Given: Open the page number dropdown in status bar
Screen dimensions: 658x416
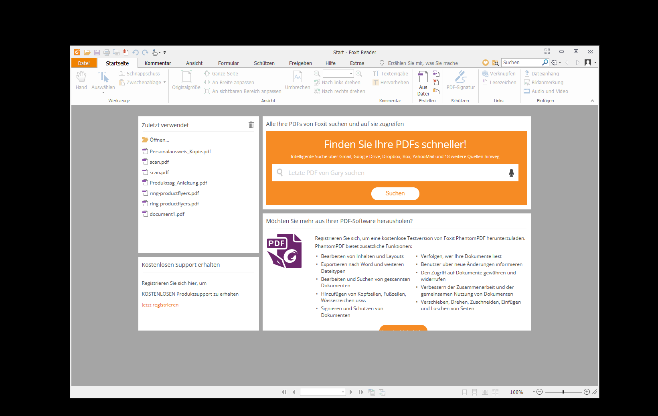Looking at the screenshot, I should pos(343,392).
